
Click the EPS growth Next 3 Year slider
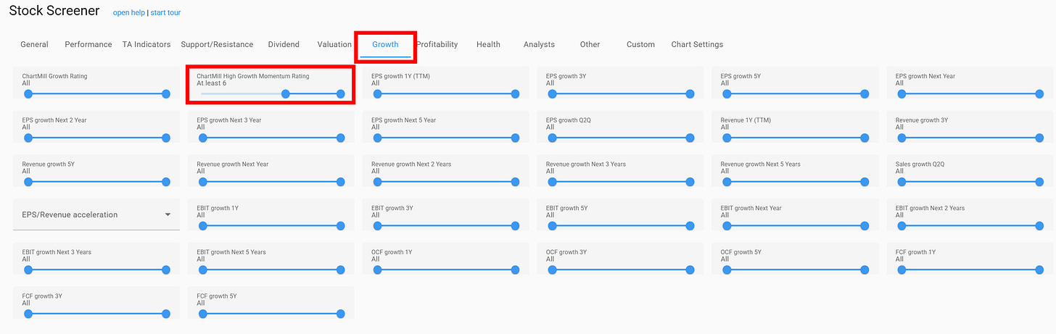(x=271, y=138)
